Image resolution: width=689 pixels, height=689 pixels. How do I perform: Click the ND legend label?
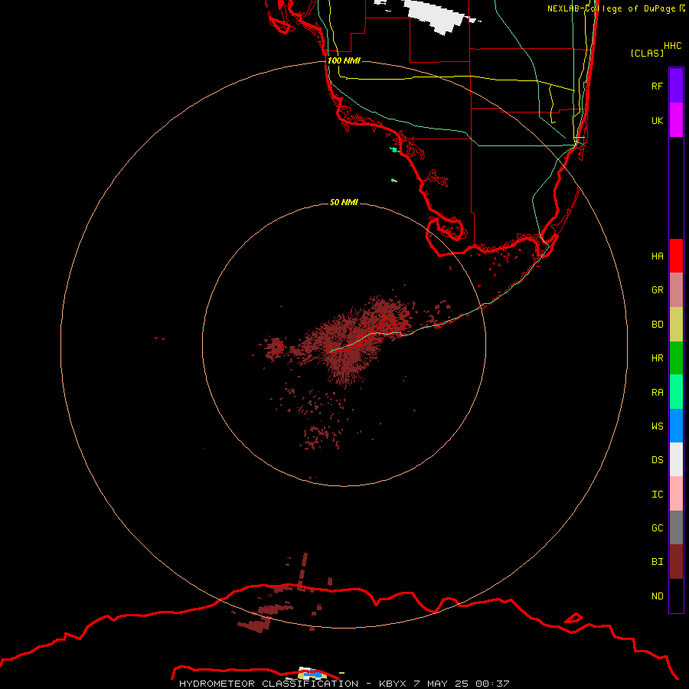[x=657, y=596]
